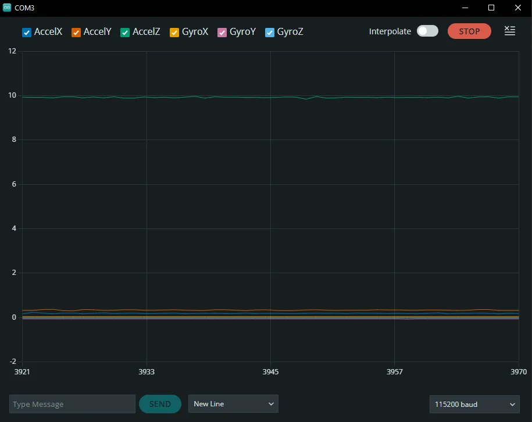Enable the Interpolate switch
Image resolution: width=532 pixels, height=422 pixels.
427,31
